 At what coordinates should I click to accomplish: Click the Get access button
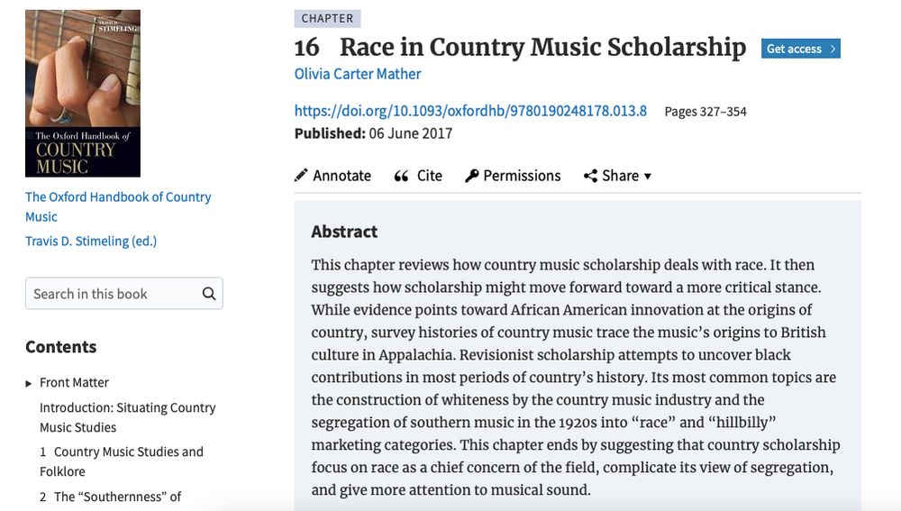(x=800, y=49)
